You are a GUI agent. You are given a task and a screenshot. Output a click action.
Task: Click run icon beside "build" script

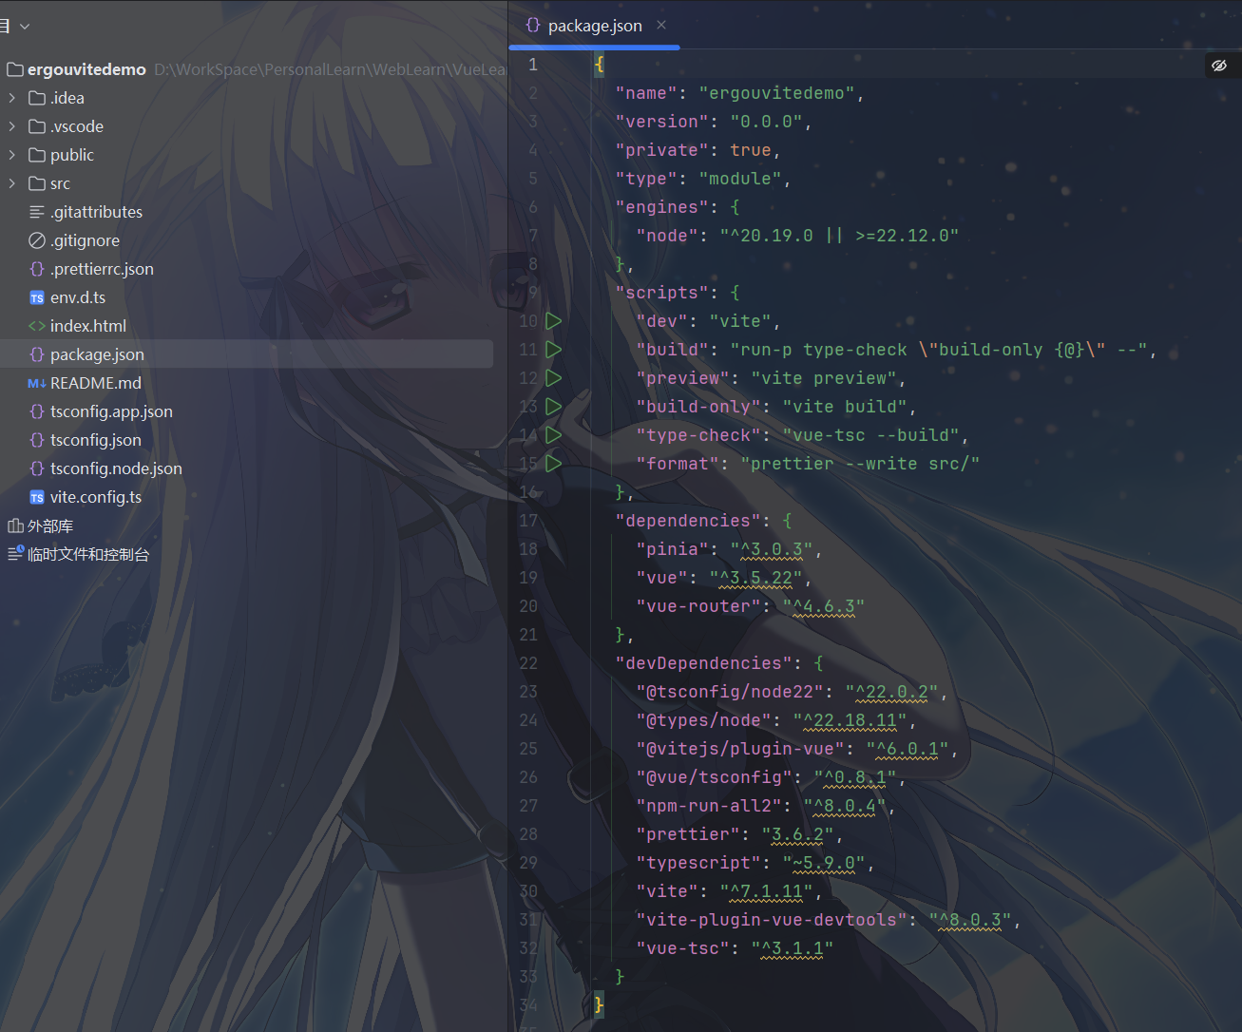click(554, 350)
